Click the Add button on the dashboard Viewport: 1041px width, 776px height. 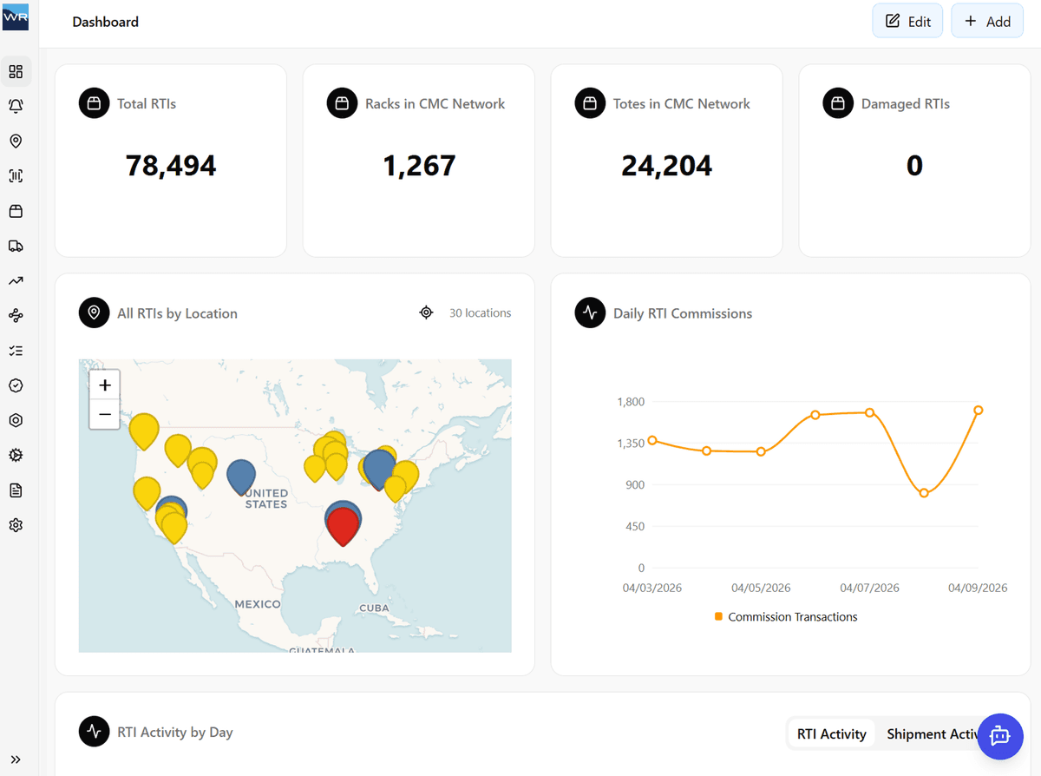pyautogui.click(x=986, y=20)
